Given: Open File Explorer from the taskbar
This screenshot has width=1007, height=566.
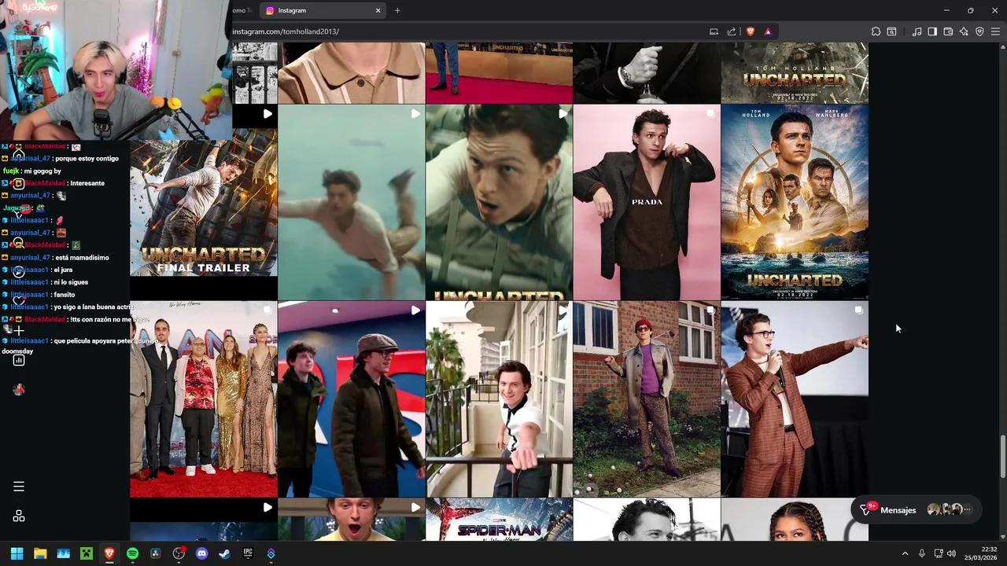Looking at the screenshot, I should click(40, 553).
